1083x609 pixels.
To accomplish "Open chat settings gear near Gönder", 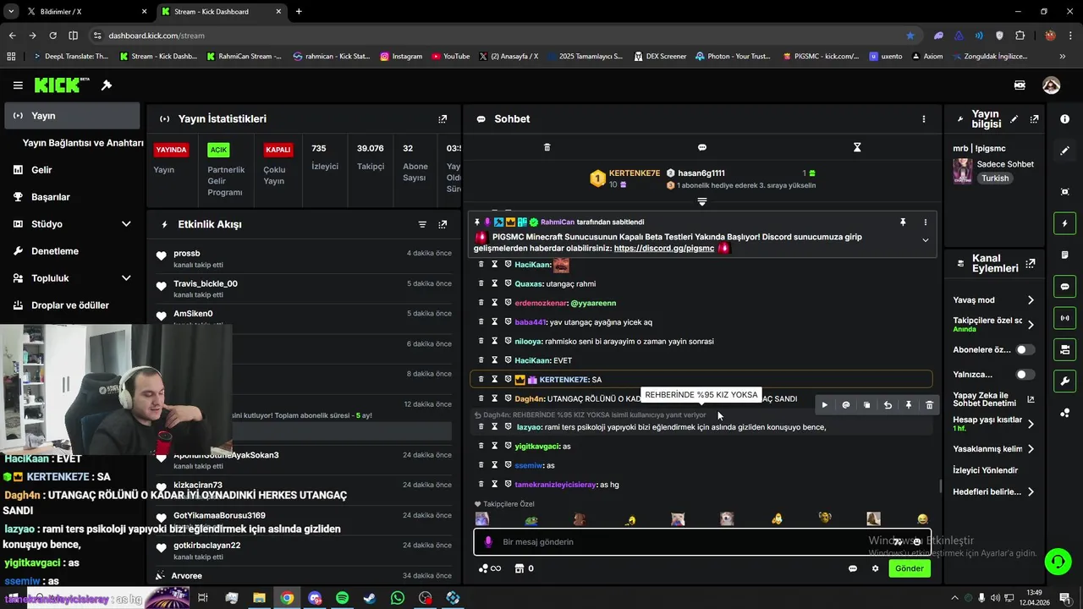I will [x=876, y=568].
